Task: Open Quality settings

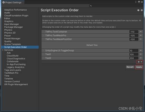Action: click(8, 41)
